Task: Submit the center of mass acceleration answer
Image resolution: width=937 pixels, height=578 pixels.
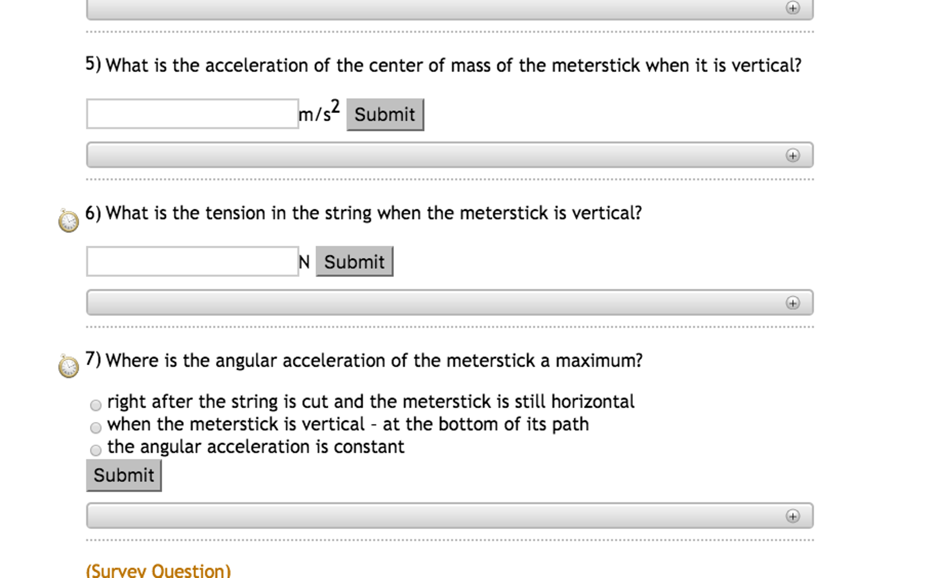Action: click(385, 115)
